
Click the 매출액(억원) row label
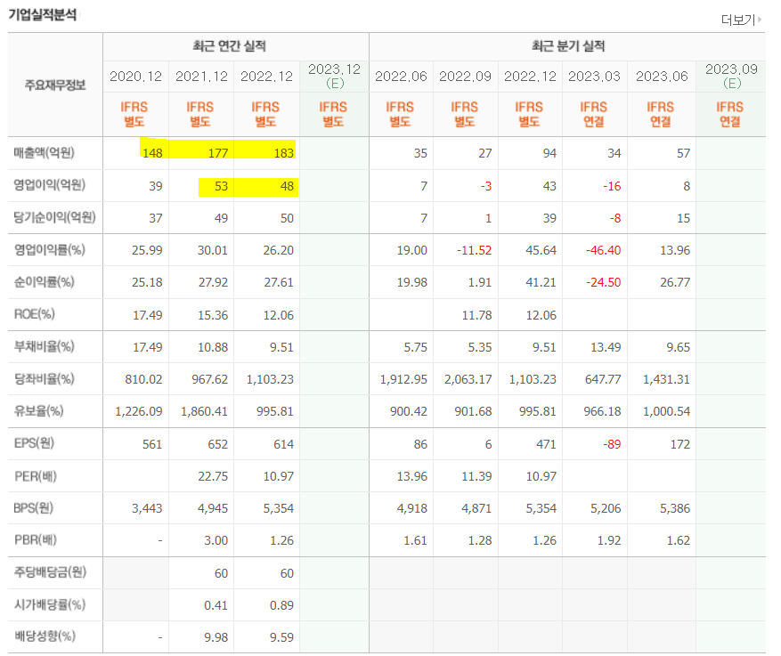pos(45,153)
